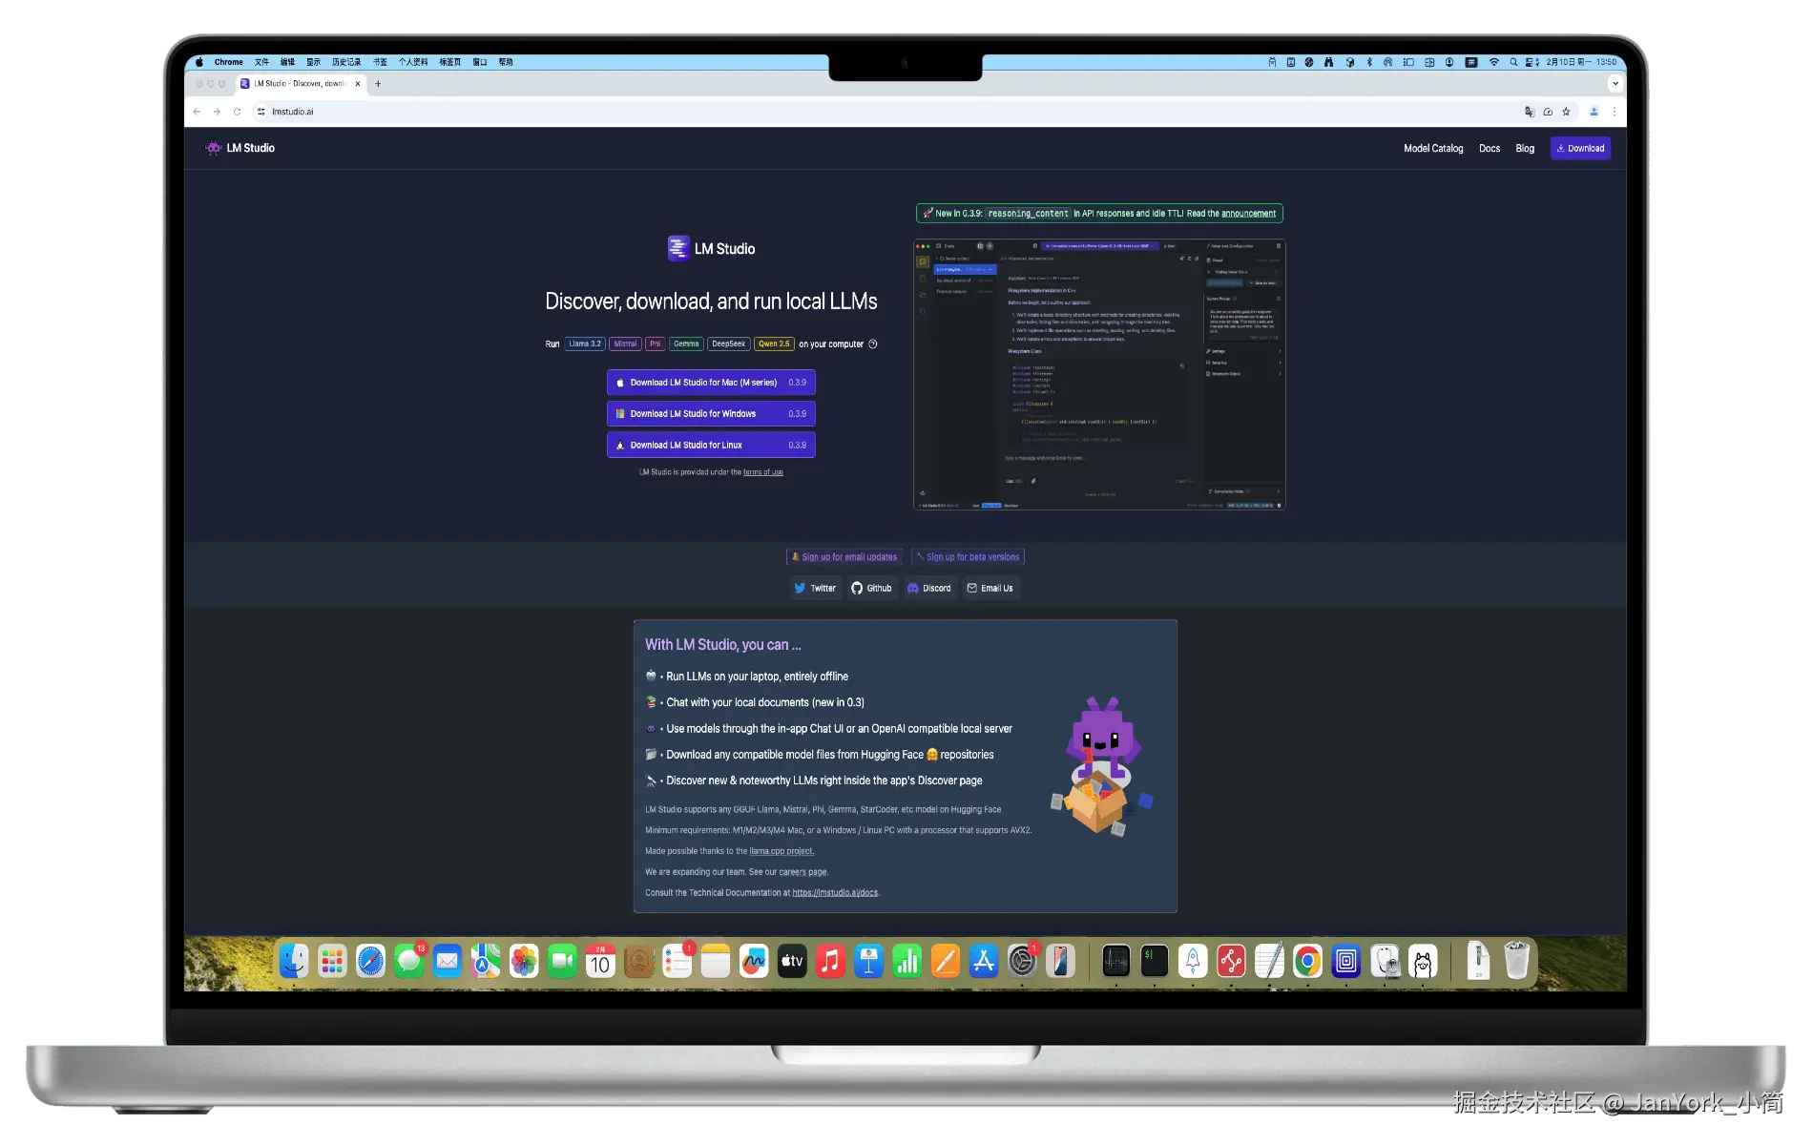Open the App Store from the Dock
Viewport: 1813px width, 1145px height.
pyautogui.click(x=983, y=961)
